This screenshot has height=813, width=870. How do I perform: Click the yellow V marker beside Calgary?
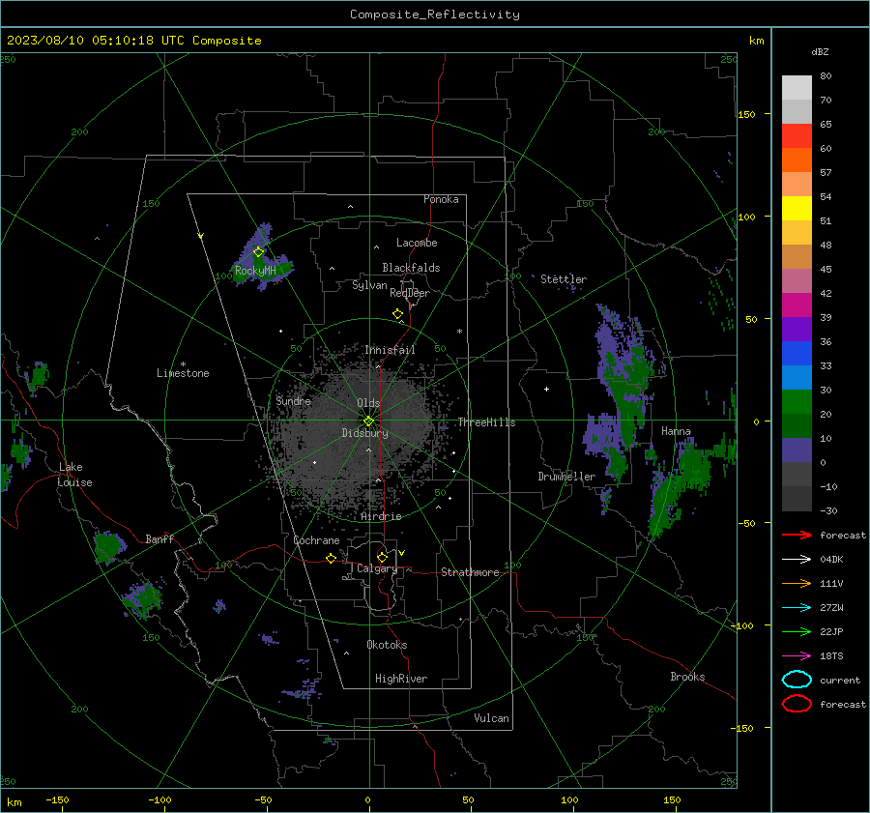(402, 553)
